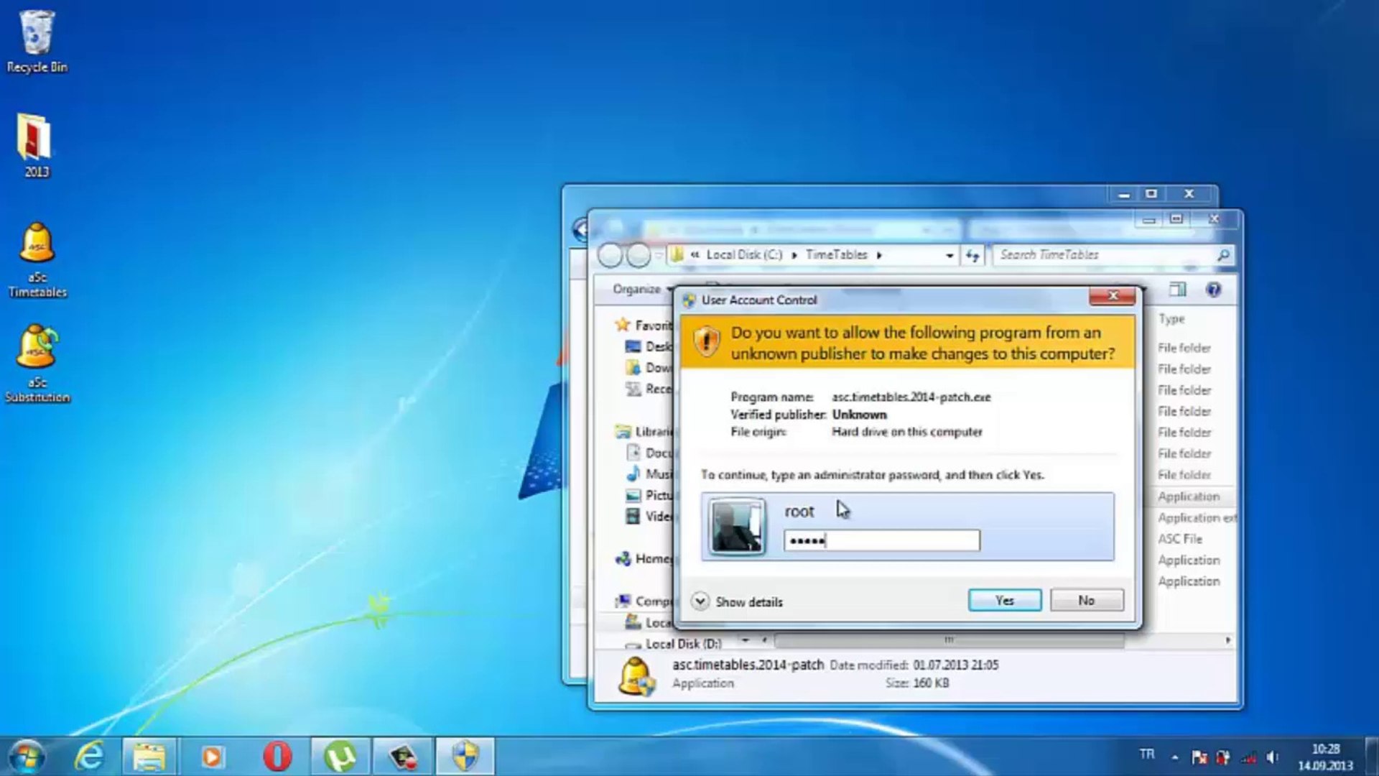The width and height of the screenshot is (1379, 776).
Task: Click the administrator password field
Action: tap(881, 540)
